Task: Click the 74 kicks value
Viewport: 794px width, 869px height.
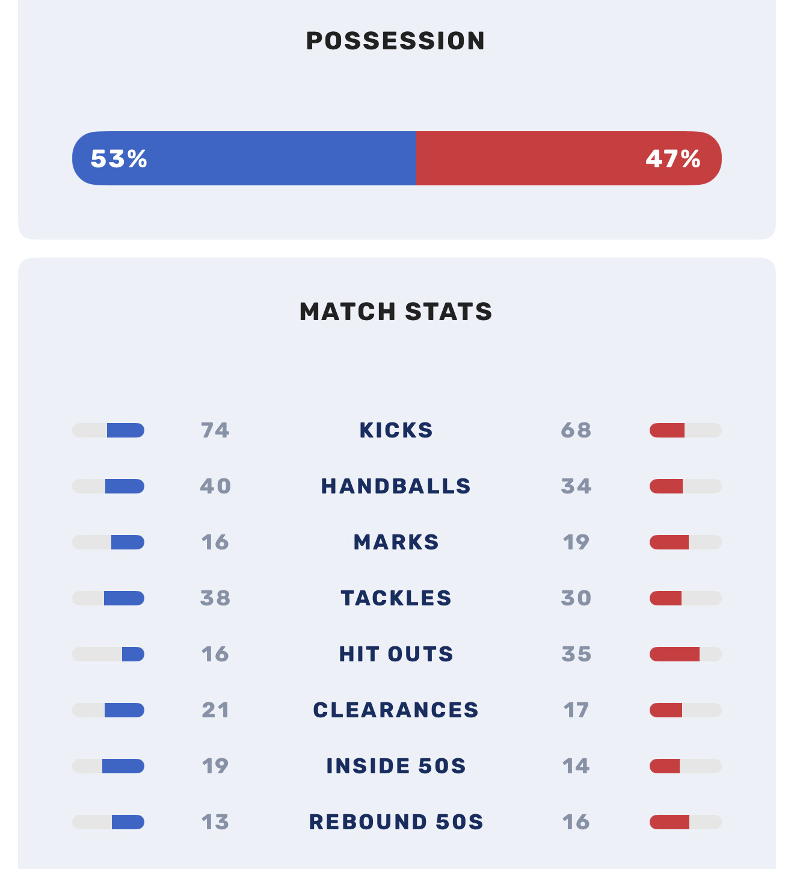Action: pos(215,430)
